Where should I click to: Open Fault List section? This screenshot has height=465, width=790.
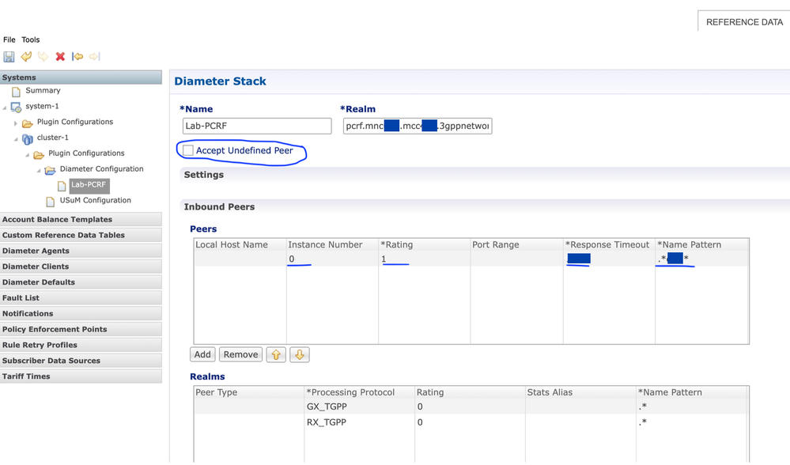pos(81,297)
